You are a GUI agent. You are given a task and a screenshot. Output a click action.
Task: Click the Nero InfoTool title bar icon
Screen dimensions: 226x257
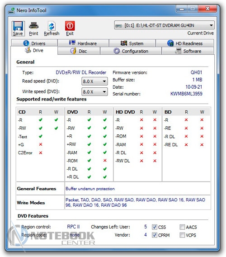[x=11, y=10]
